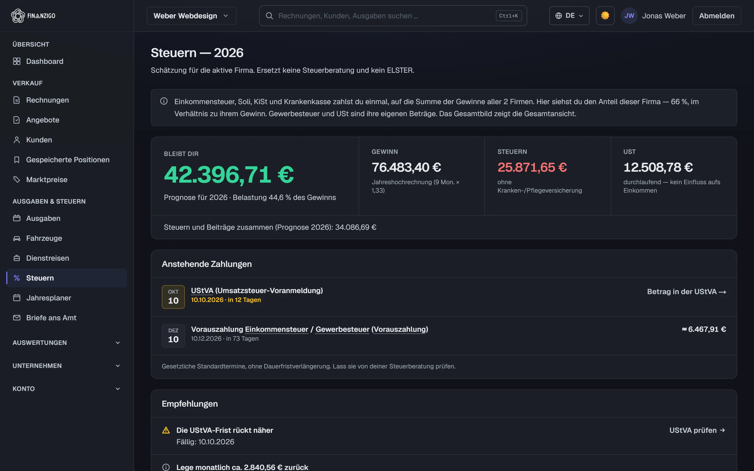
Task: Click the Marktpreise tag icon
Action: pos(17,180)
